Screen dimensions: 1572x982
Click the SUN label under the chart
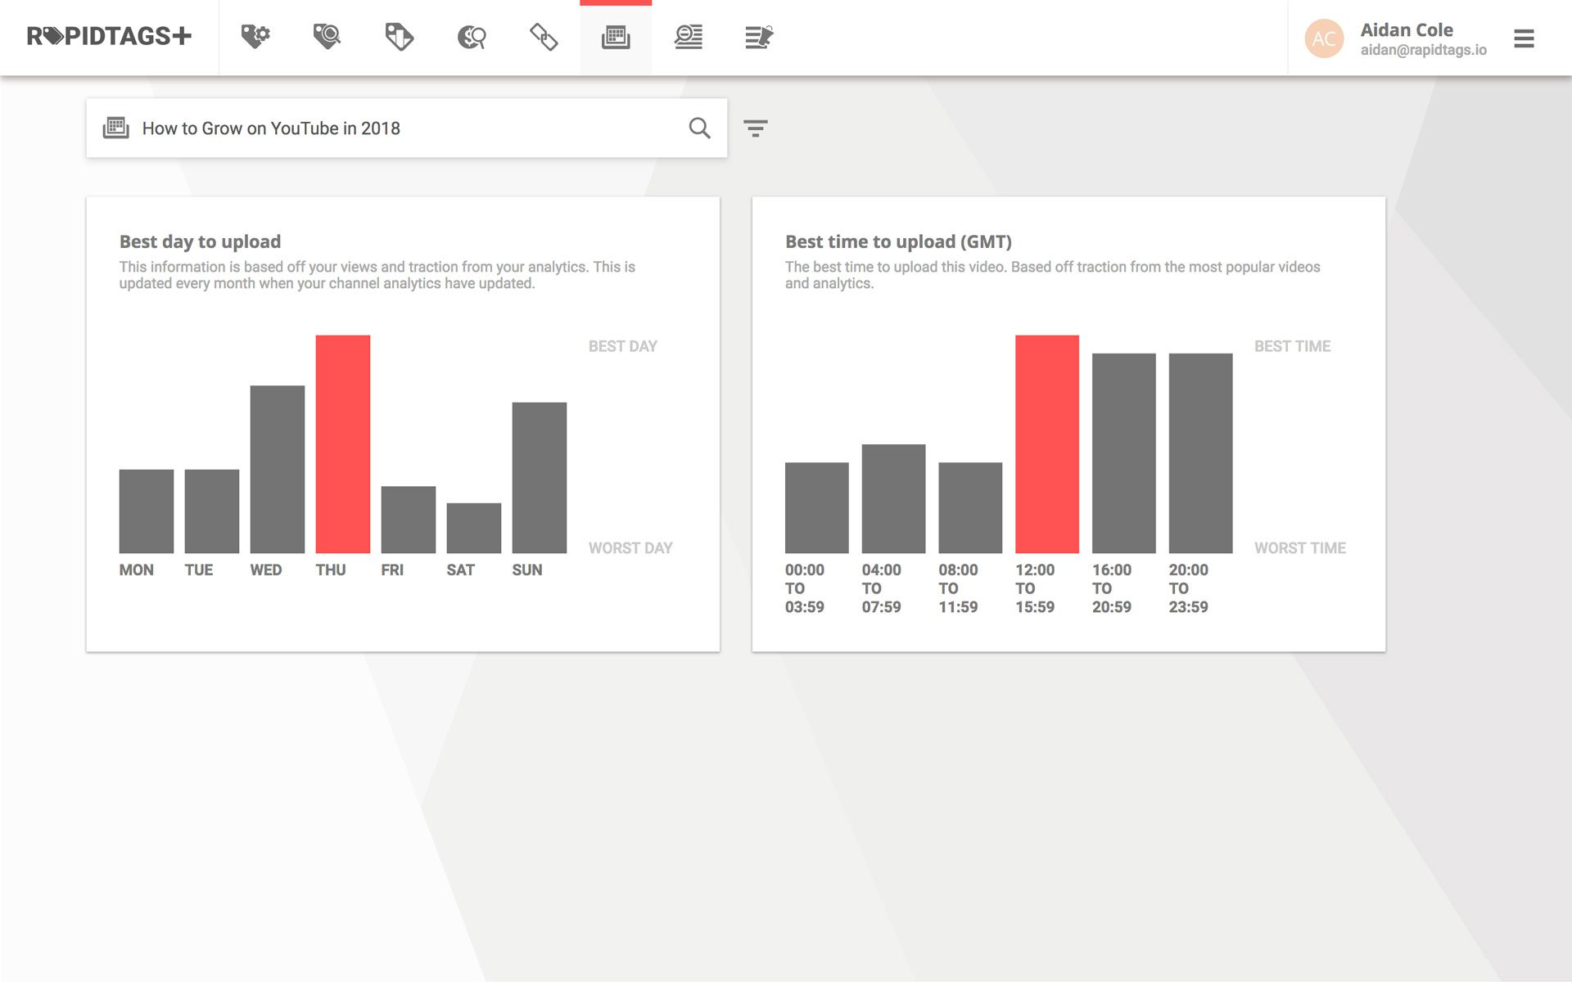tap(527, 570)
